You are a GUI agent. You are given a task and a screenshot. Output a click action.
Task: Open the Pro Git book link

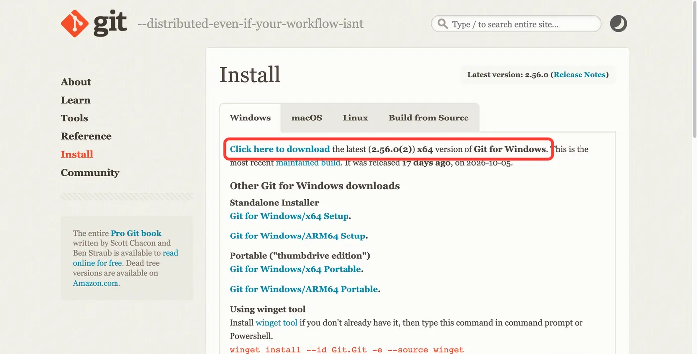click(136, 233)
